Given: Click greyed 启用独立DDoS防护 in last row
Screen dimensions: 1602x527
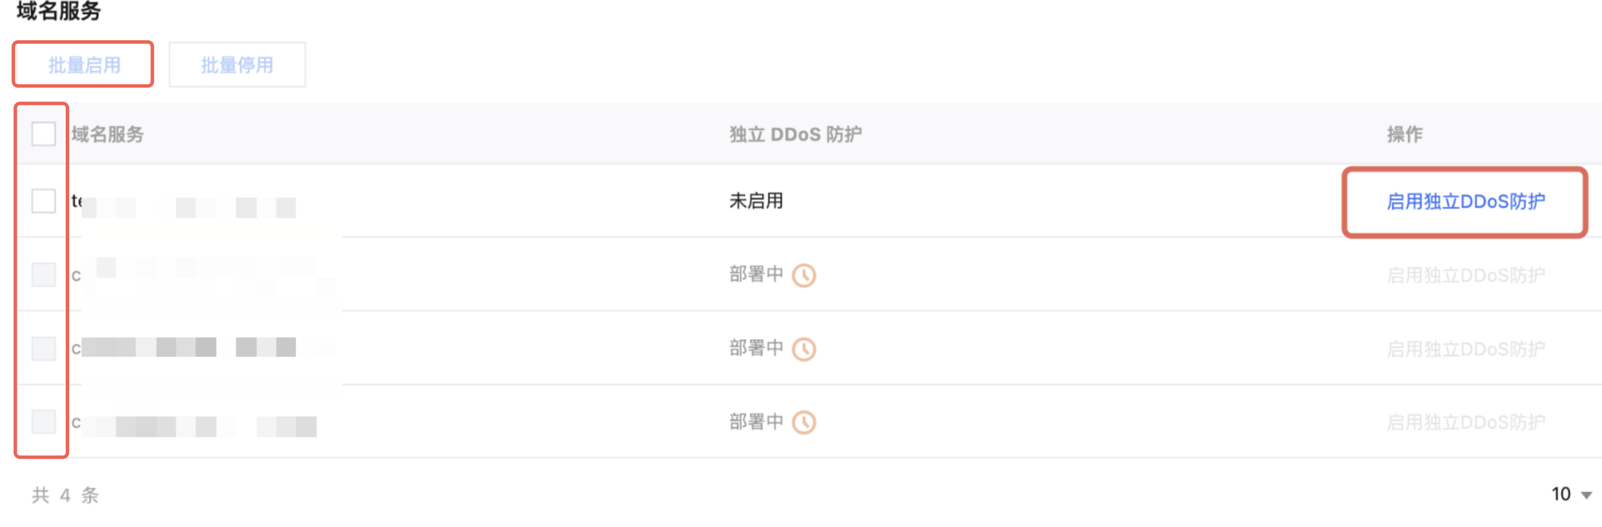Looking at the screenshot, I should [x=1465, y=422].
